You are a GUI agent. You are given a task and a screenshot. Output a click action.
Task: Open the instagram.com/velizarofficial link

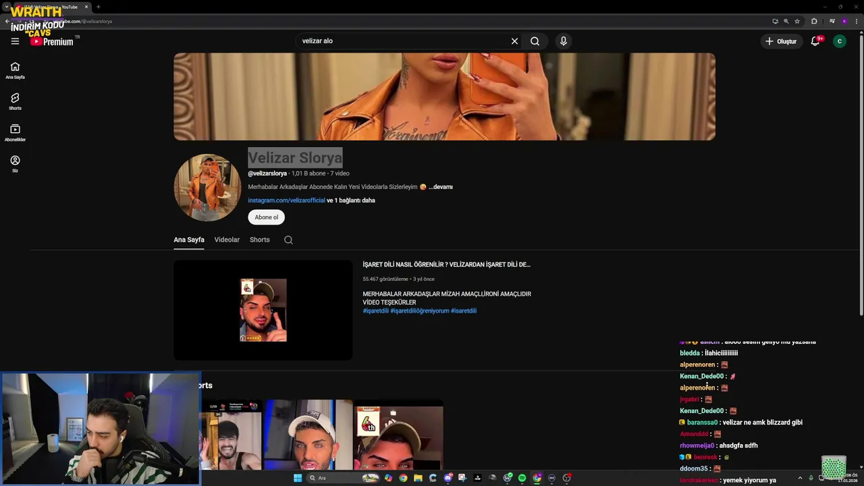286,200
